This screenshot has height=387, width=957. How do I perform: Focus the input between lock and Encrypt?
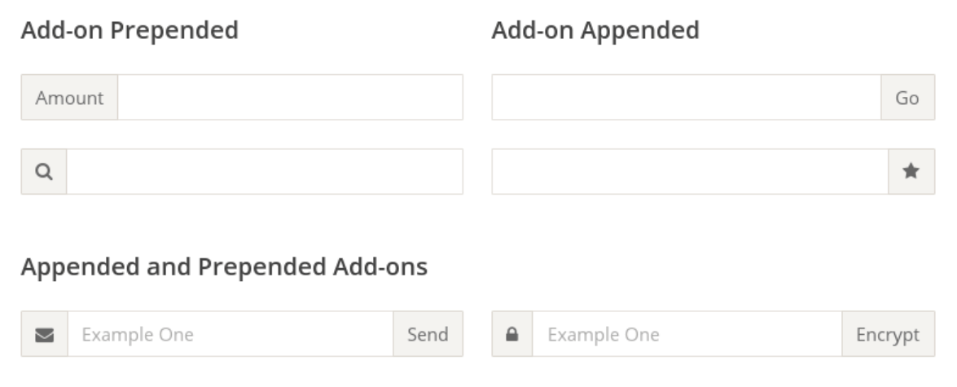point(686,334)
